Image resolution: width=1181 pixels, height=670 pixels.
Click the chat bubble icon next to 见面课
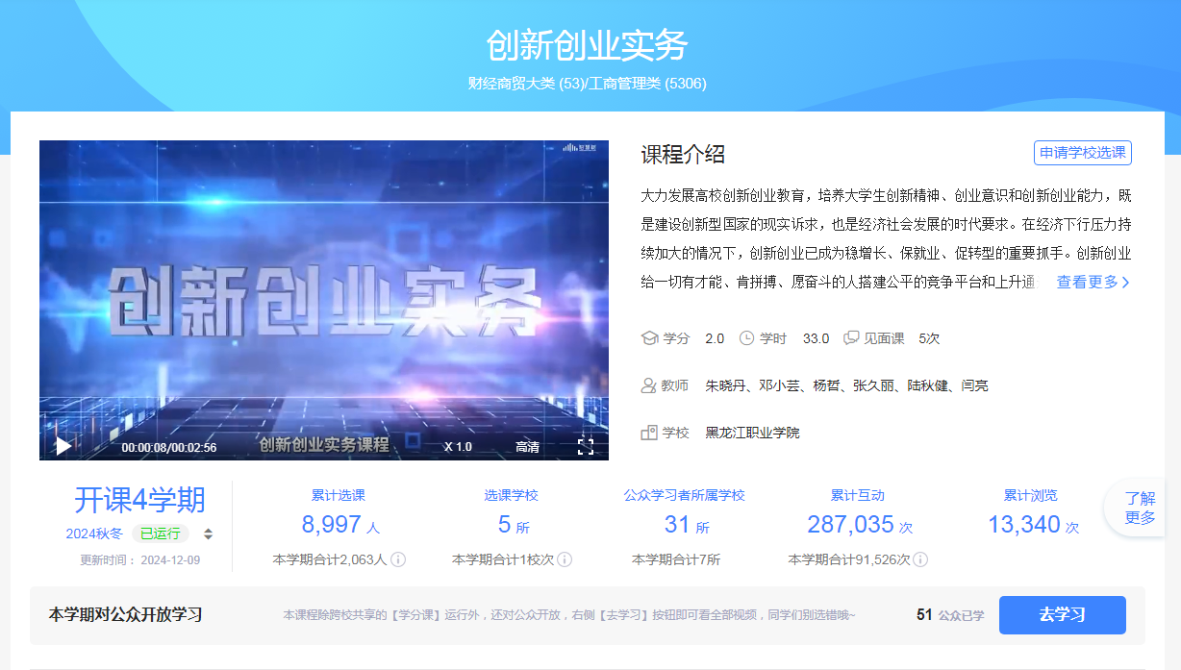pos(850,338)
